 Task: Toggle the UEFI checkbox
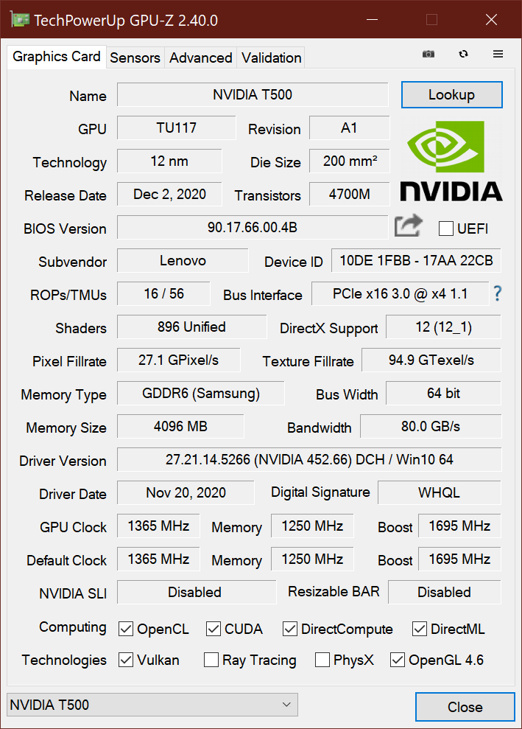tap(445, 229)
